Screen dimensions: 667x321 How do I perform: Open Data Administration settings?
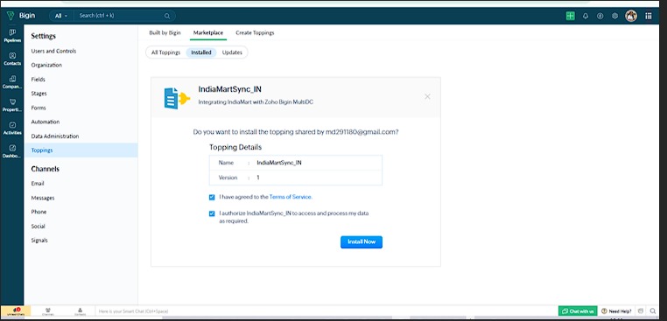55,136
